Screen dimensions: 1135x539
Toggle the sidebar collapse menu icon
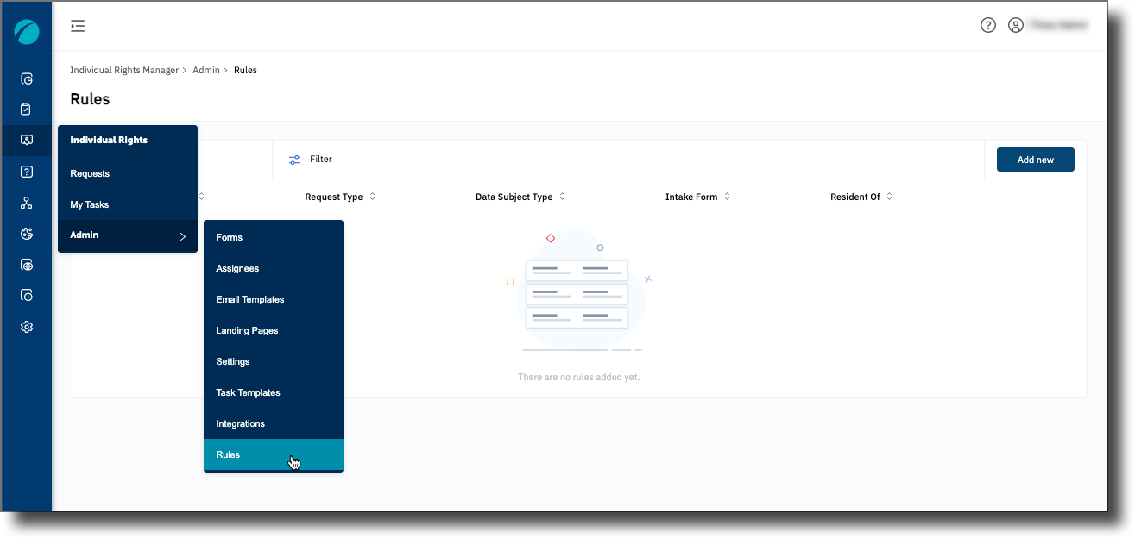coord(78,26)
